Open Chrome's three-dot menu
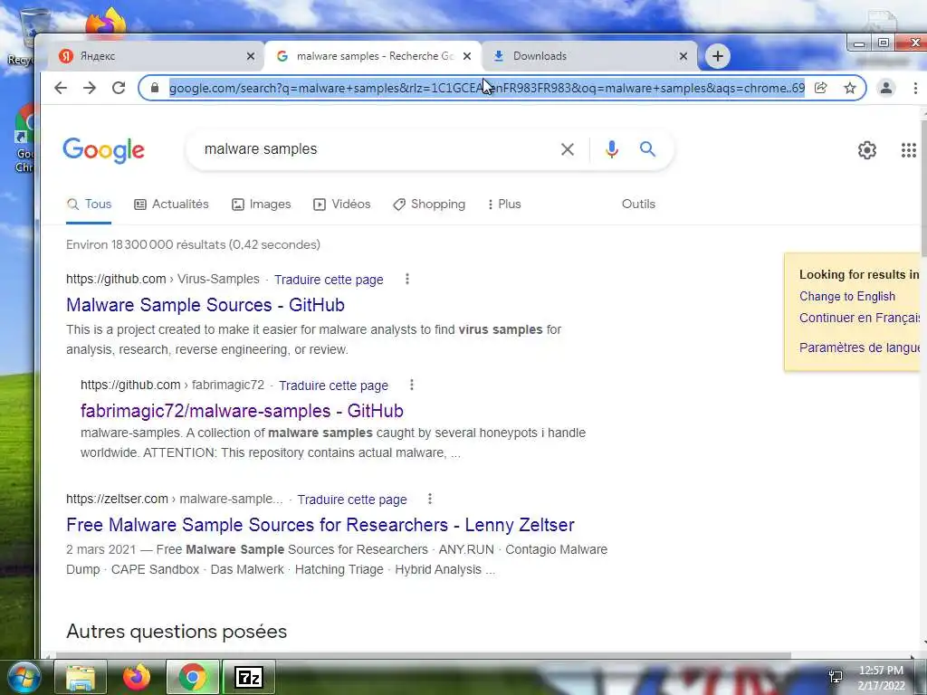The image size is (927, 695). 915,88
